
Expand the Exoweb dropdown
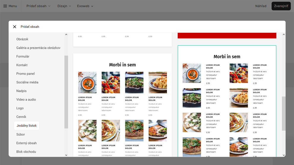(x=85, y=6)
